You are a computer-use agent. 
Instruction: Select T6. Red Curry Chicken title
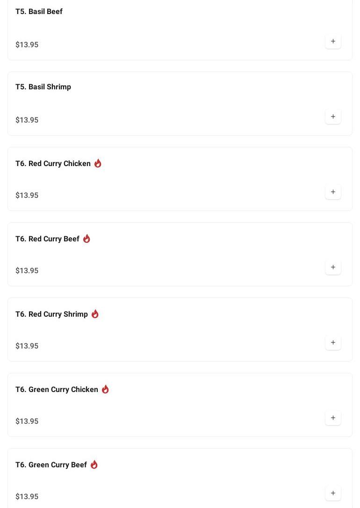click(53, 163)
